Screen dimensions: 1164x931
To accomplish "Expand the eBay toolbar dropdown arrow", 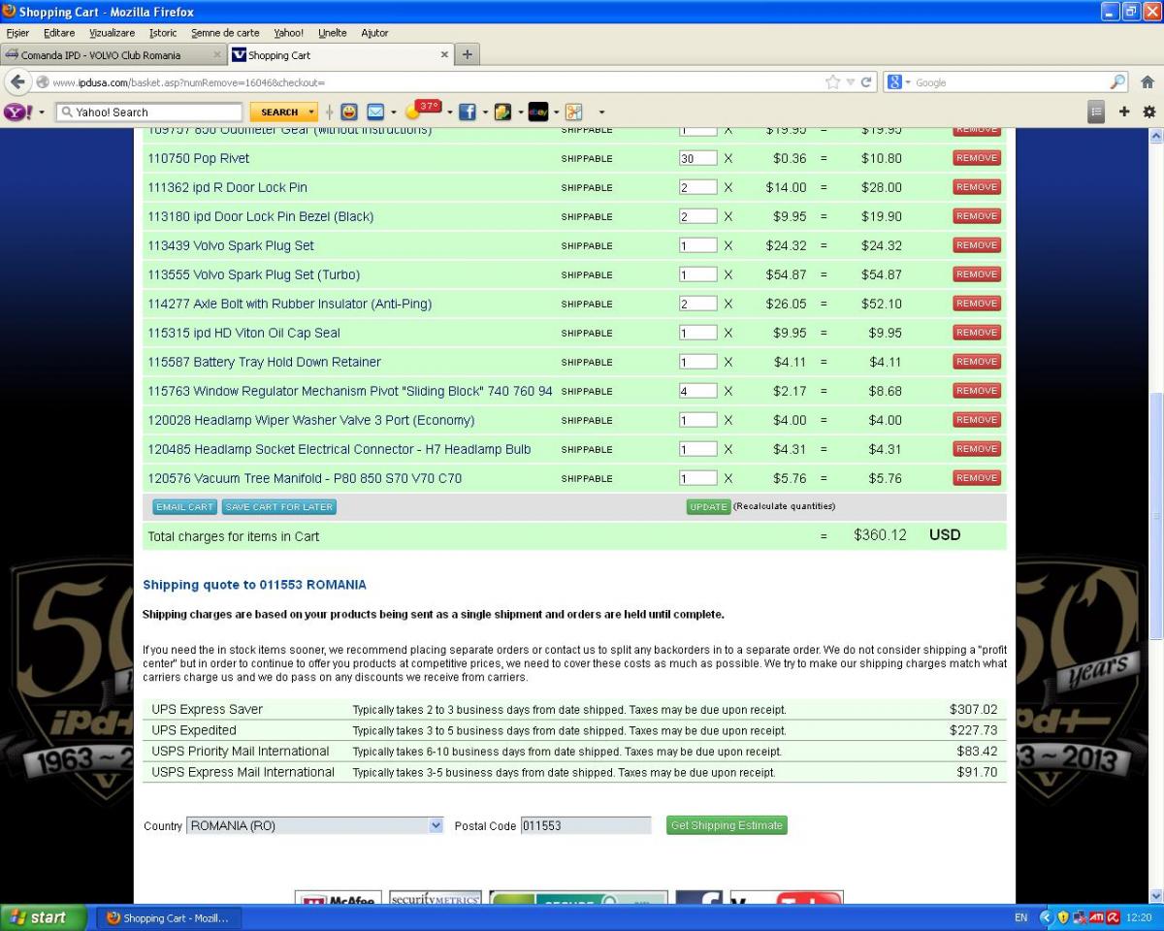I will [557, 112].
